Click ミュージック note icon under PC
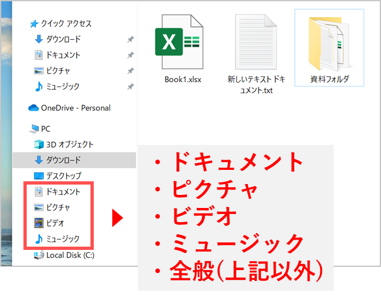The height and width of the screenshot is (300, 381). pos(39,239)
